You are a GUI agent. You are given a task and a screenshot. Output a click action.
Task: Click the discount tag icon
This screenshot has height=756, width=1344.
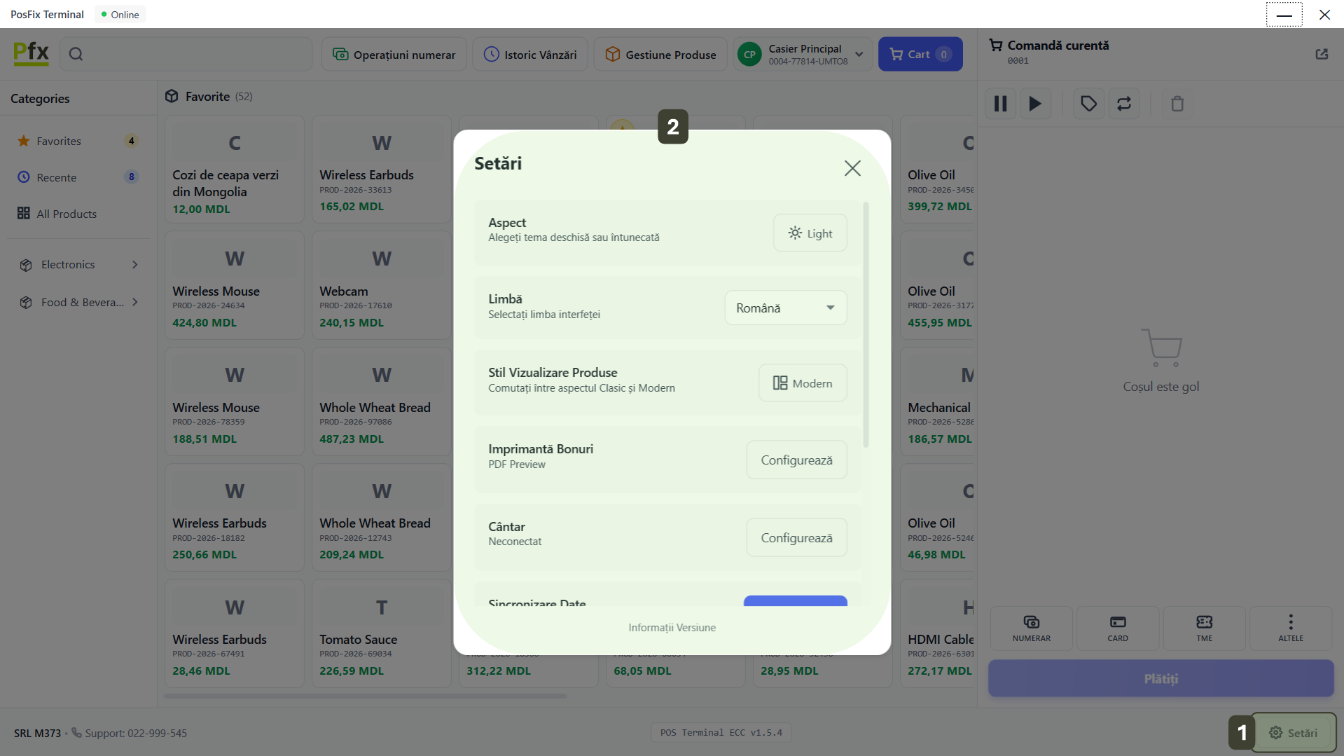(x=1088, y=104)
